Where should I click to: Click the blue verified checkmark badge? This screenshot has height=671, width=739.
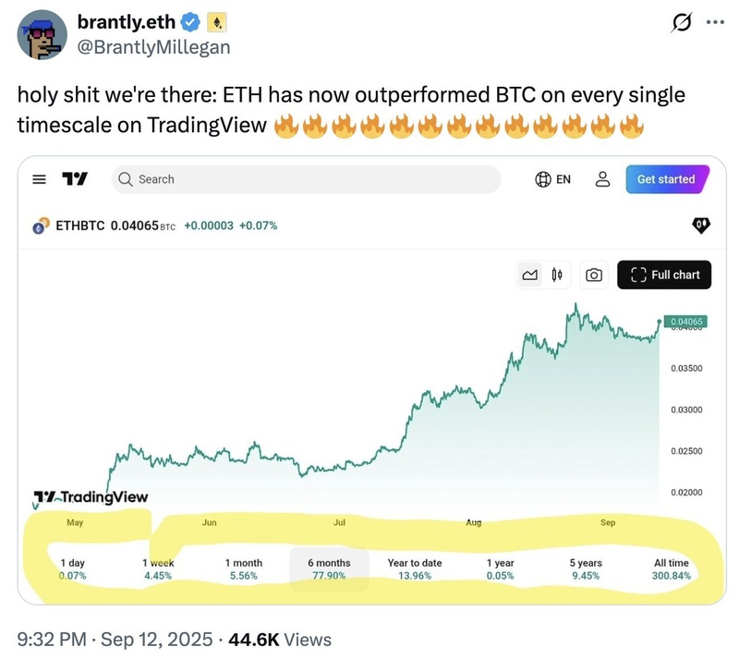(x=190, y=22)
